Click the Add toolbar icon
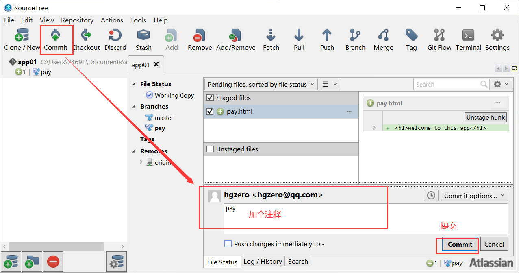 click(172, 39)
